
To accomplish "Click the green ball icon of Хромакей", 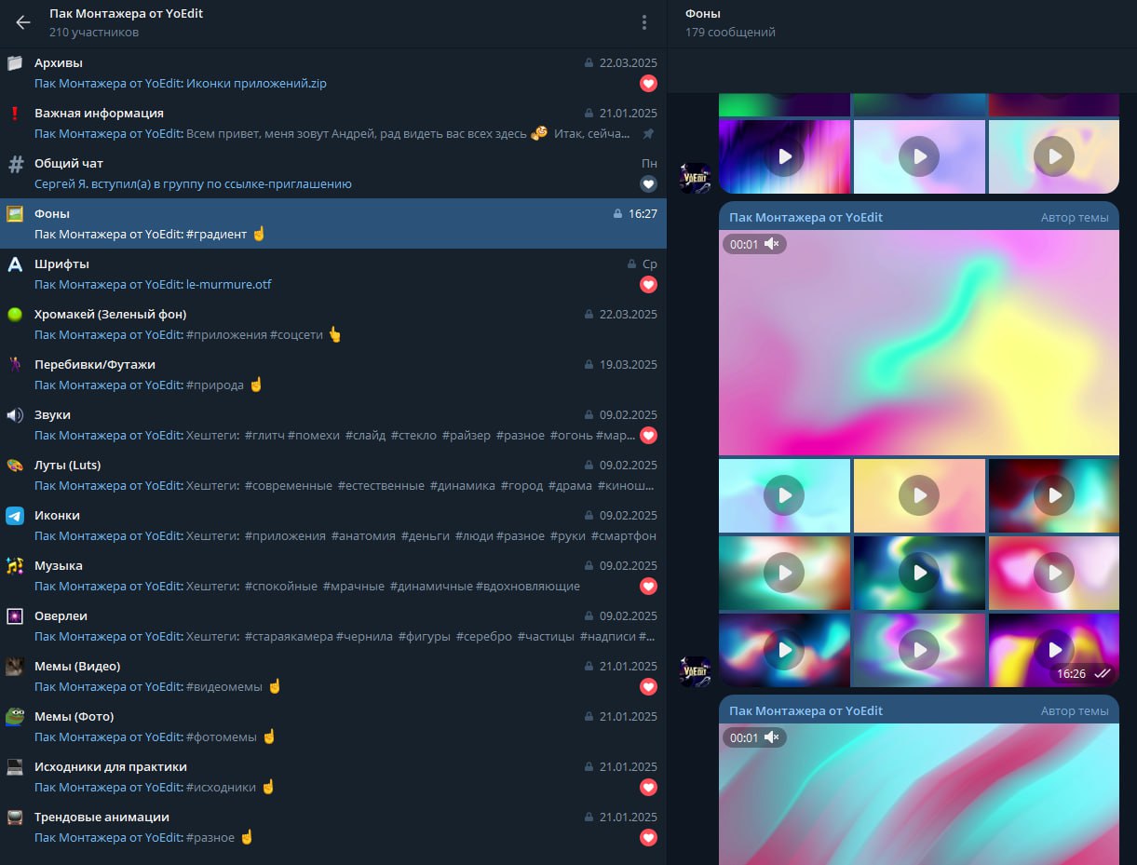I will (15, 315).
